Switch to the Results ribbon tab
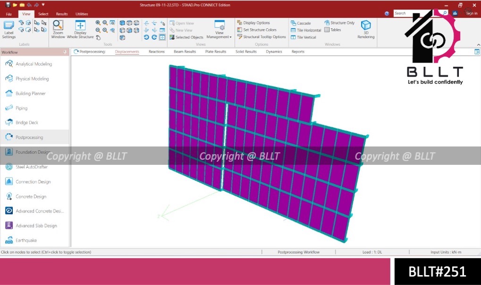 (62, 14)
